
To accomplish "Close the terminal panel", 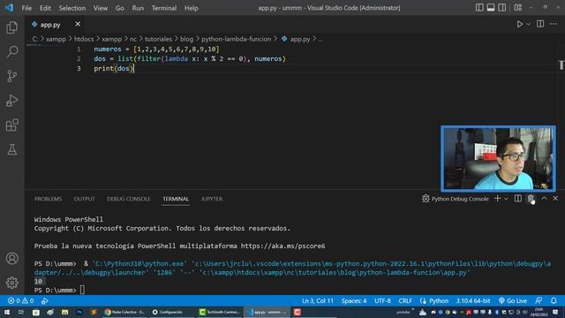I will 555,198.
